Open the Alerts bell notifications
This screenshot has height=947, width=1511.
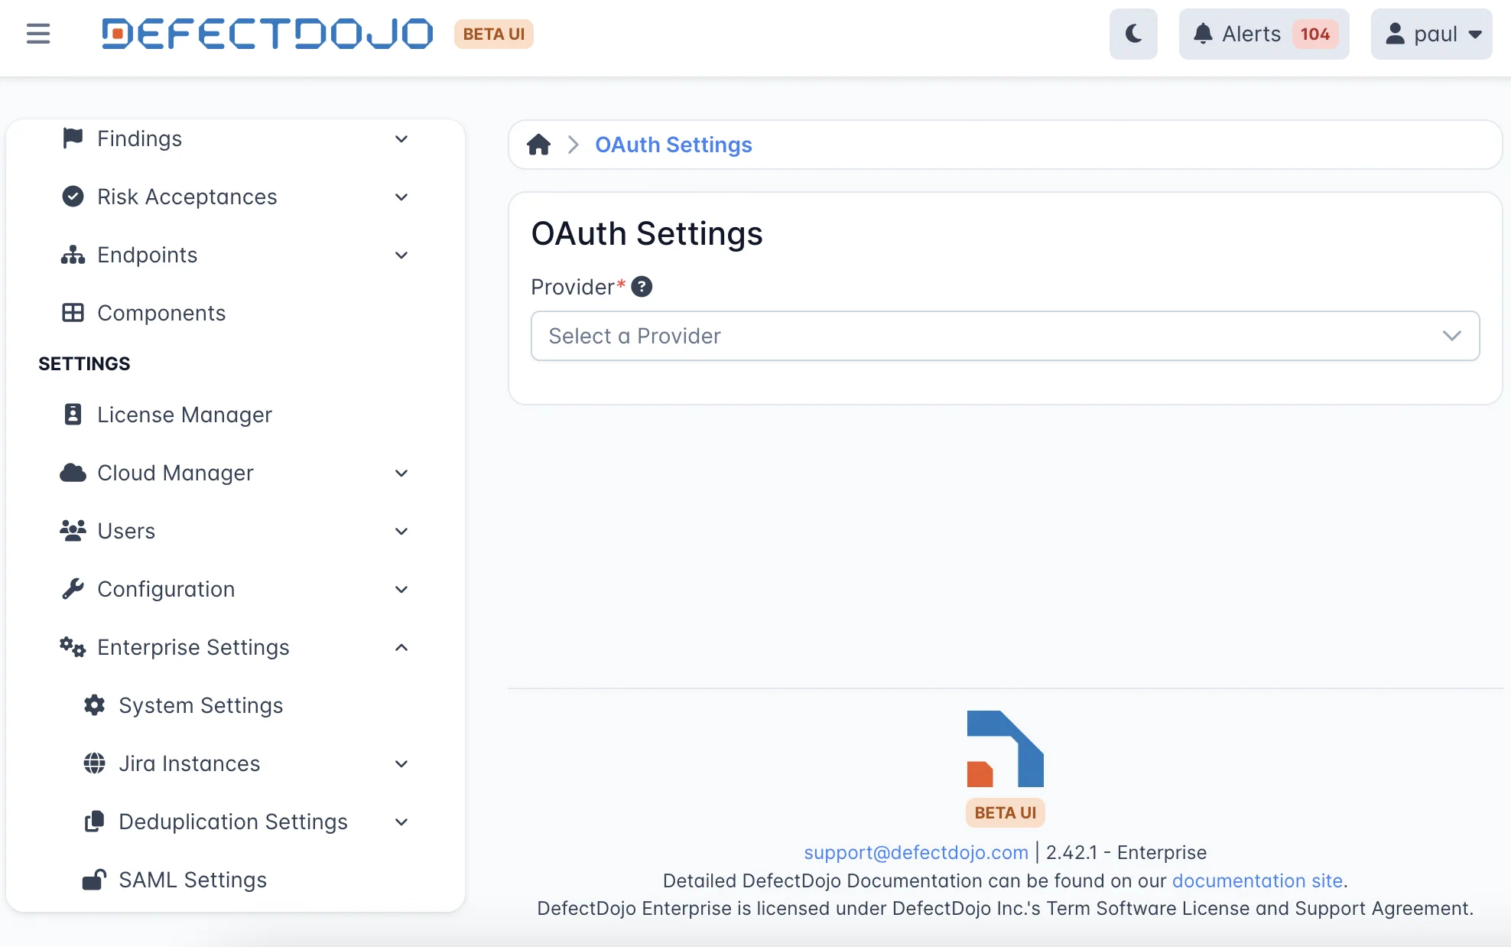point(1263,34)
